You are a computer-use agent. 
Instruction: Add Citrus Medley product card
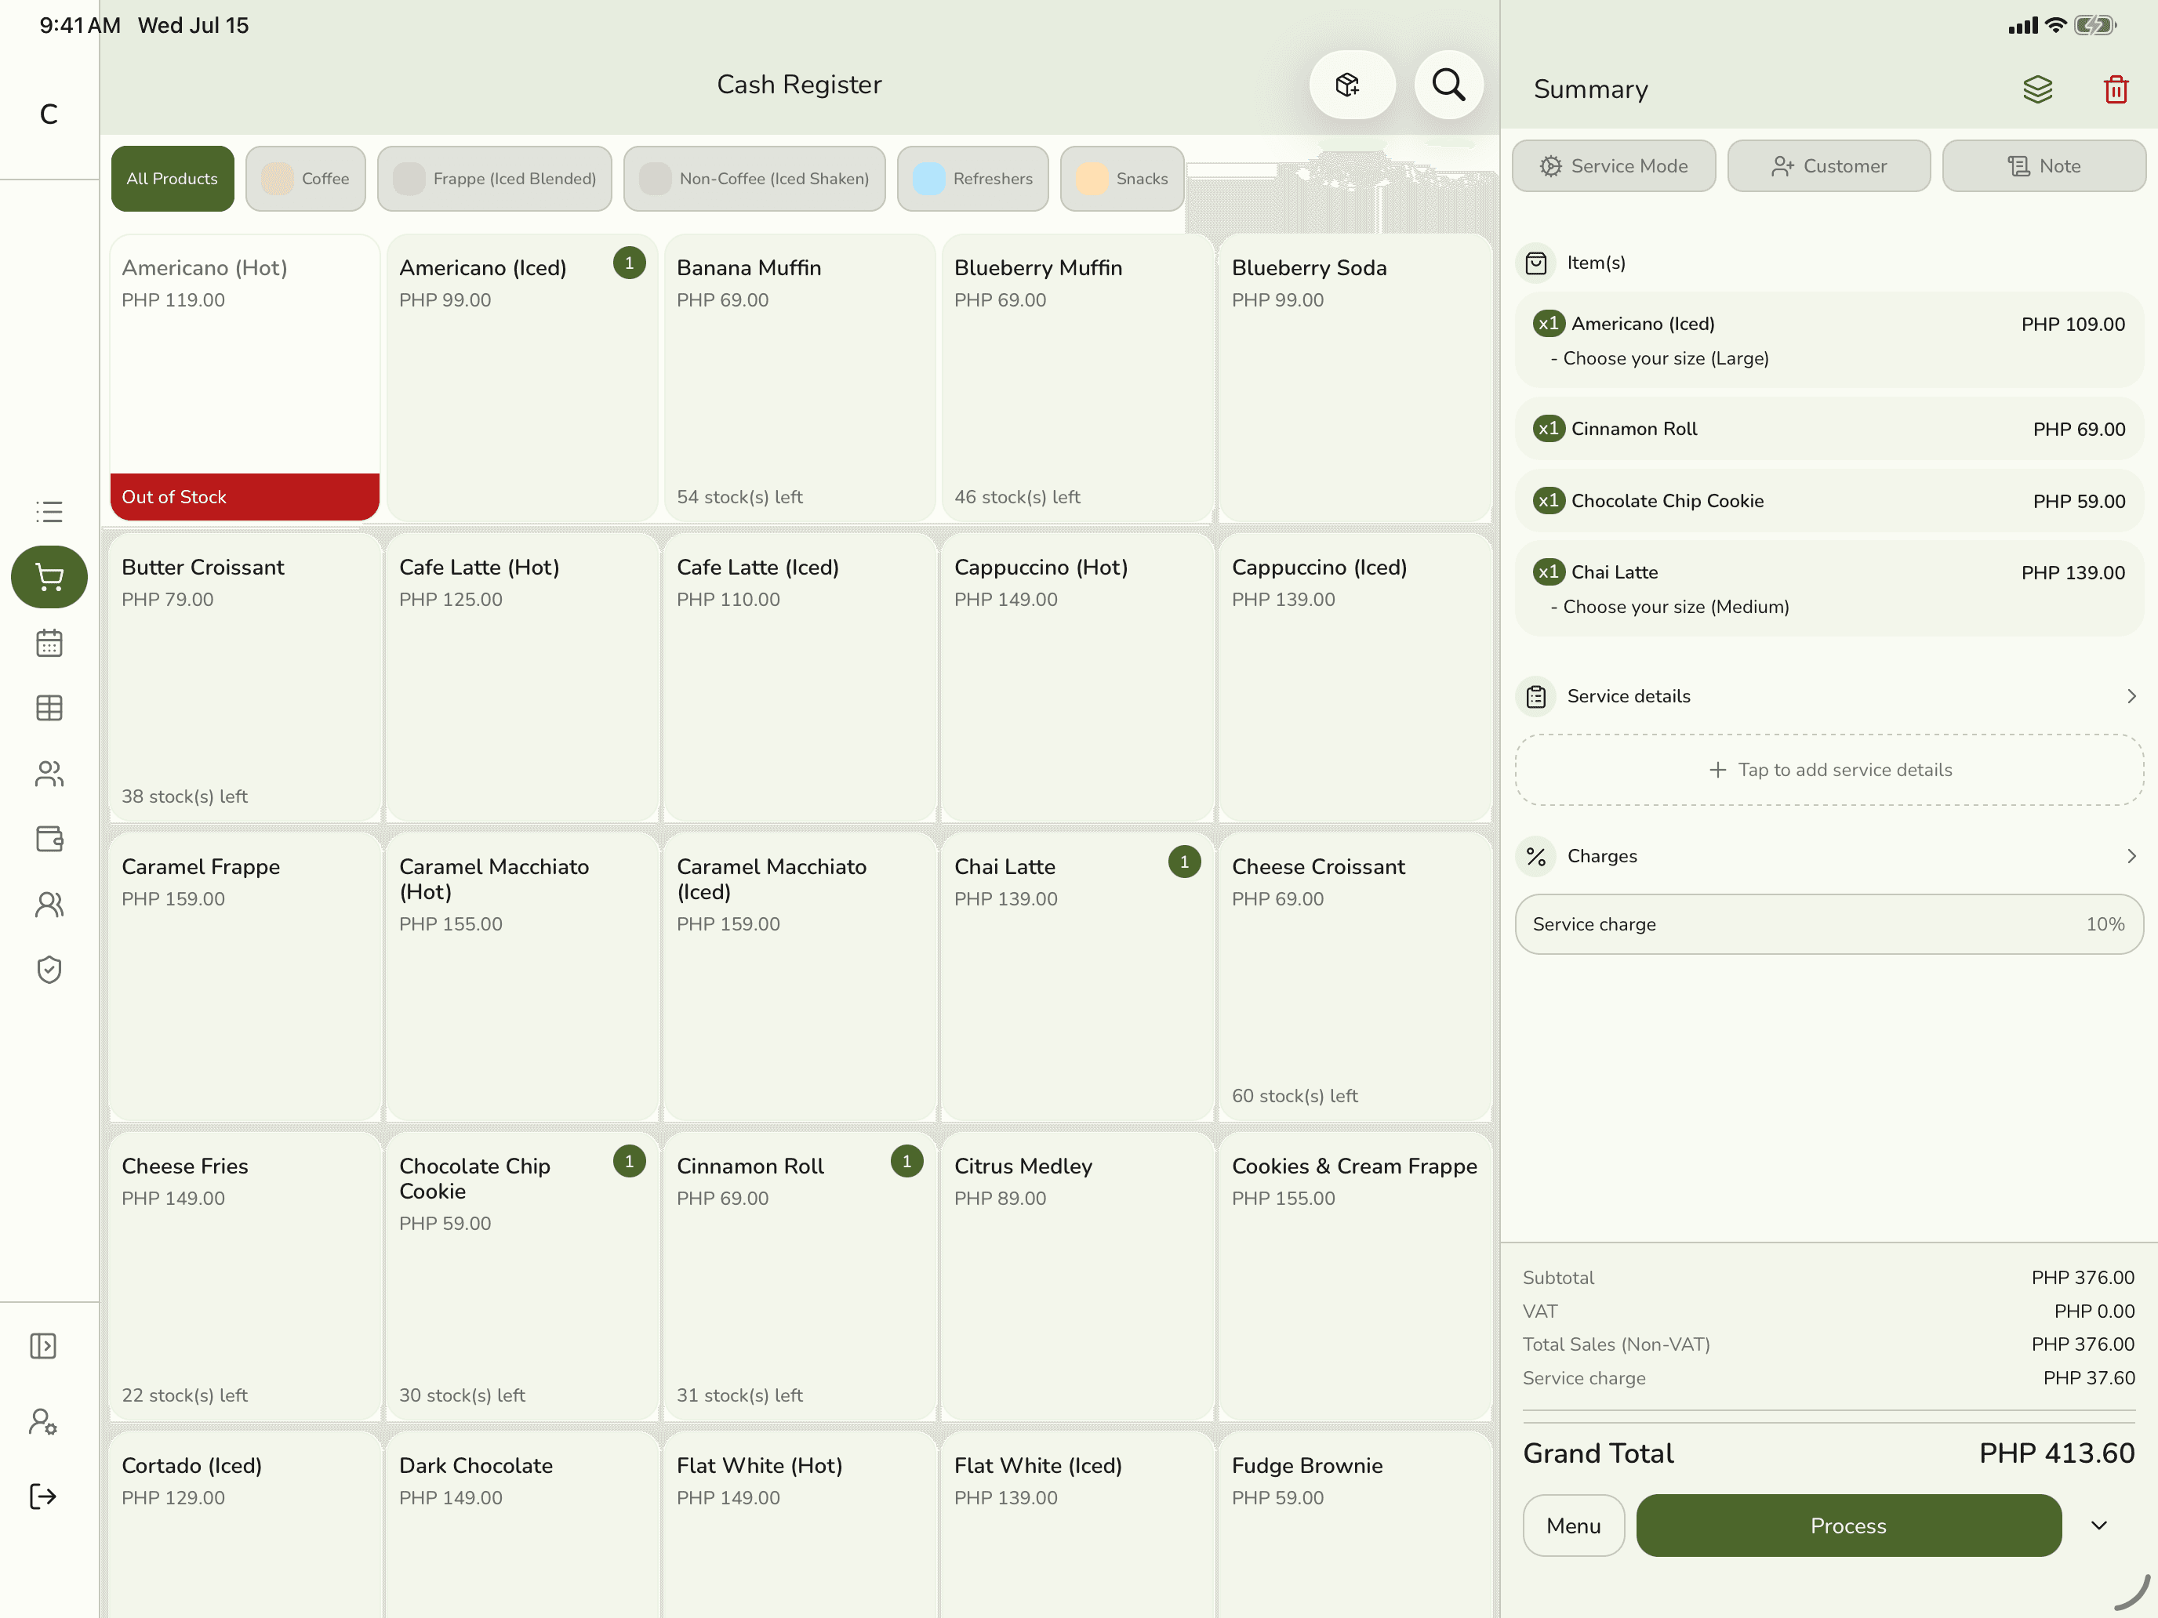click(x=1077, y=1275)
